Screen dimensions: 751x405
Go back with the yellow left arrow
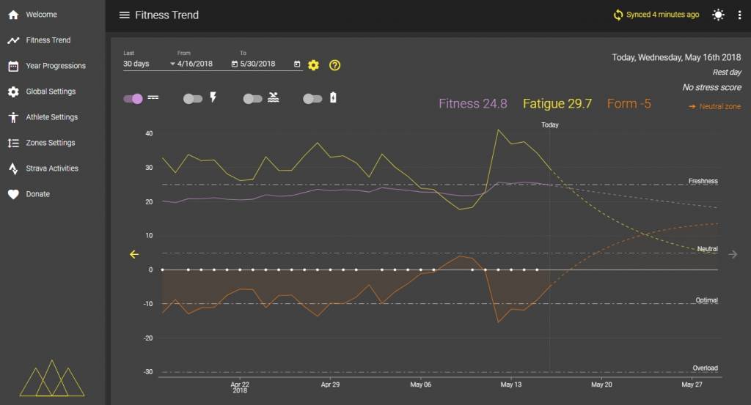[x=134, y=254]
